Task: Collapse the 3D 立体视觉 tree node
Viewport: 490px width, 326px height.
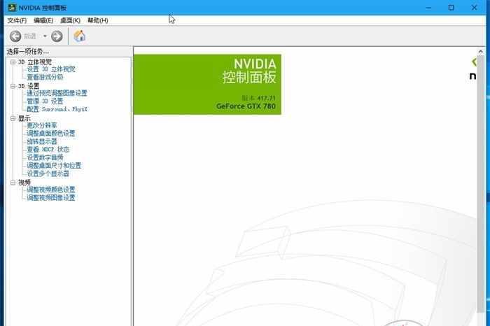Action: pyautogui.click(x=13, y=62)
